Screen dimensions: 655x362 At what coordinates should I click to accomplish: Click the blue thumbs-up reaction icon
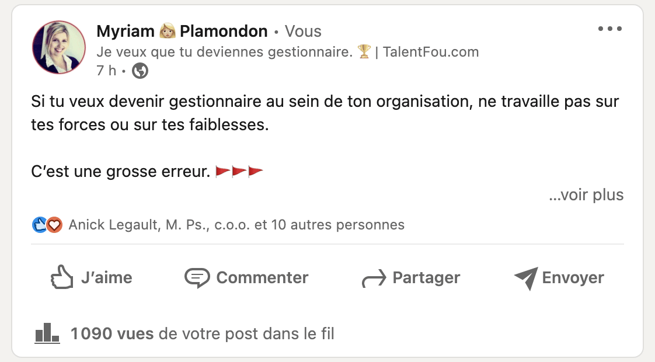pyautogui.click(x=39, y=225)
